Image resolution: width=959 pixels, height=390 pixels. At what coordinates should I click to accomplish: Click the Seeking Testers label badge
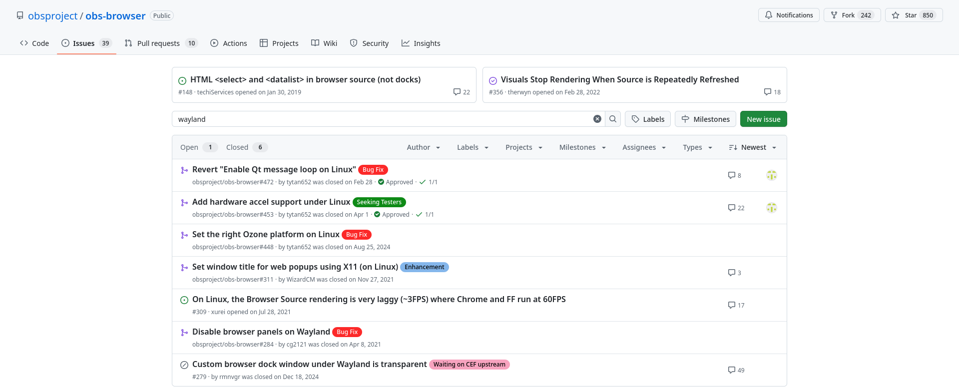379,202
